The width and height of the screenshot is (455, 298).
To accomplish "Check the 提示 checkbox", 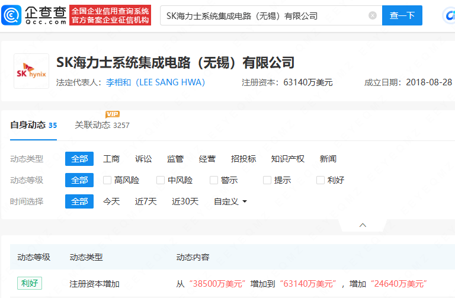I will pyautogui.click(x=267, y=180).
